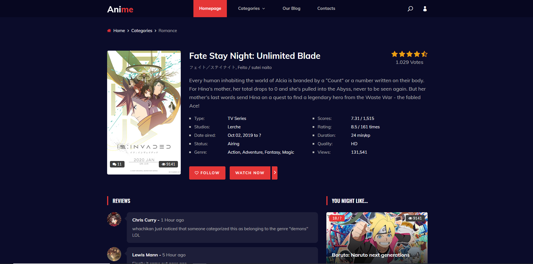The image size is (533, 264).
Task: Click the half-filled fifth star
Action: tap(424, 54)
